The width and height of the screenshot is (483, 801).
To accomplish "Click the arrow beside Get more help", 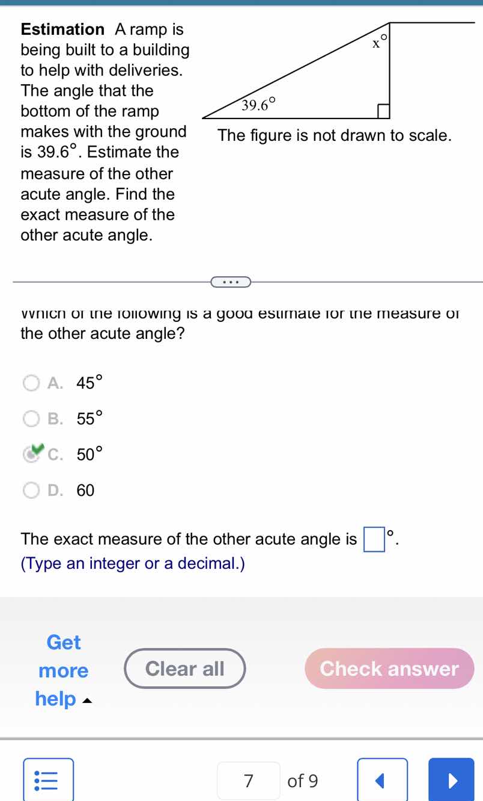I will [87, 700].
